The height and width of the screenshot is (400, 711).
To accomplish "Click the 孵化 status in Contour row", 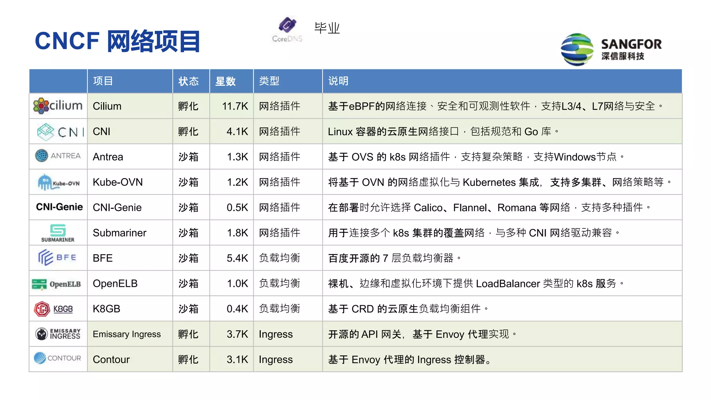I will coord(189,359).
